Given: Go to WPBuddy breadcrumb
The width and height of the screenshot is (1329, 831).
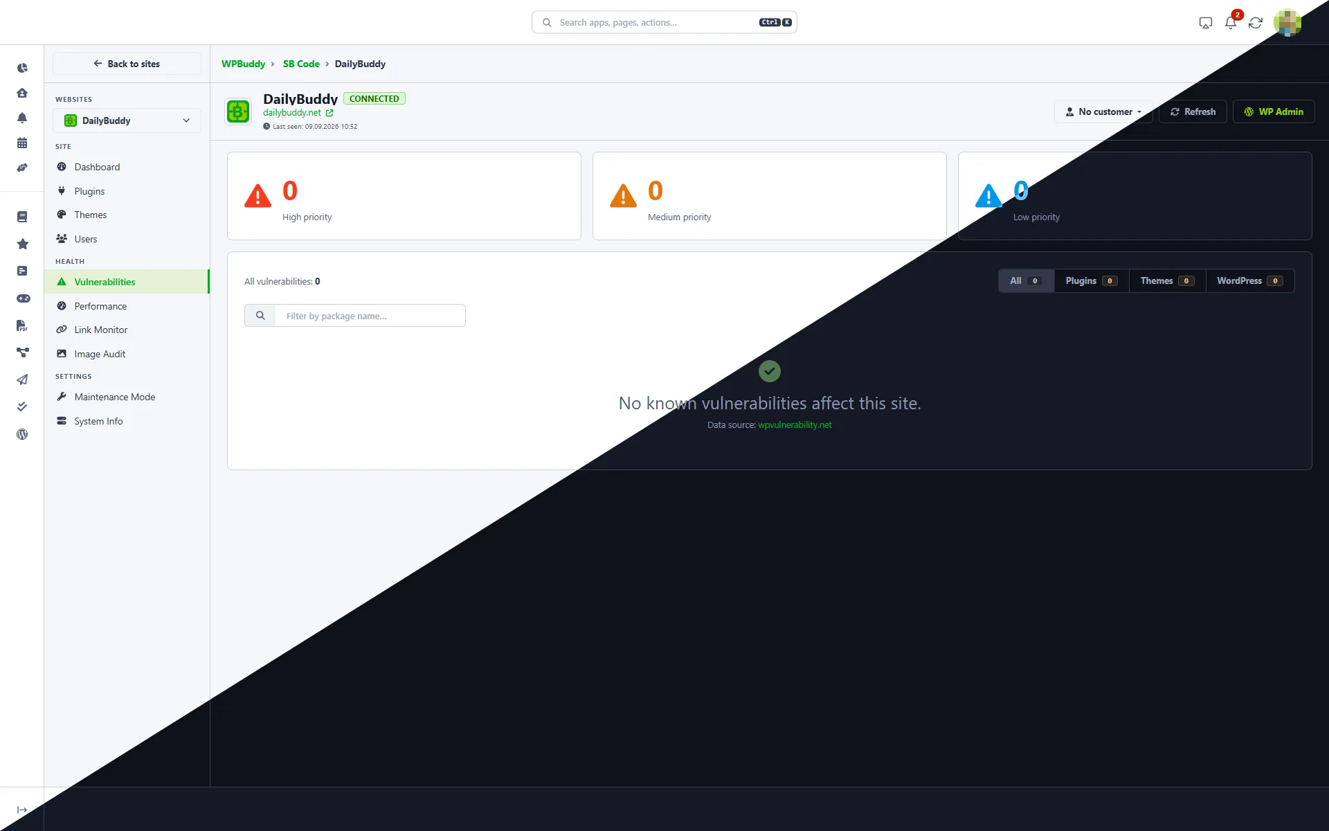Looking at the screenshot, I should pos(243,64).
